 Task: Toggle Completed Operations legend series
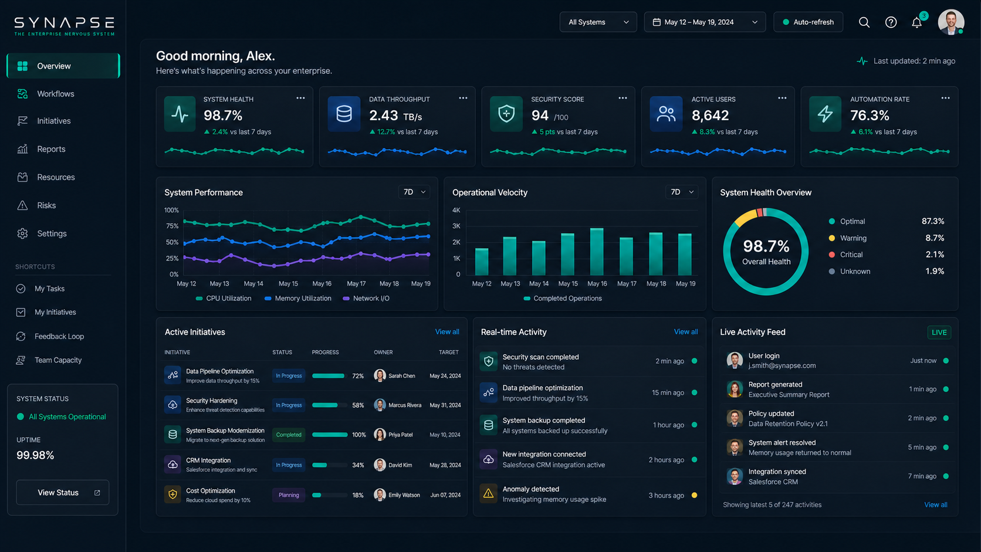[563, 299]
